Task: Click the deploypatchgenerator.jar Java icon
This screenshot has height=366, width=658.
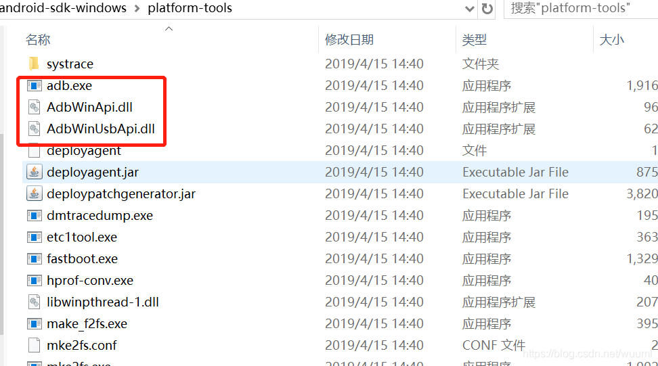Action: point(35,193)
